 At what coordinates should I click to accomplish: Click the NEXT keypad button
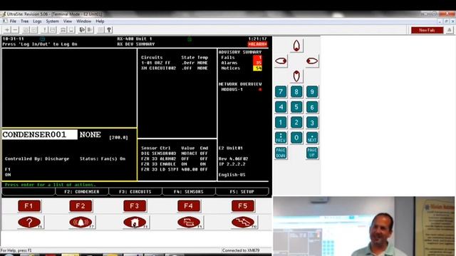click(312, 137)
